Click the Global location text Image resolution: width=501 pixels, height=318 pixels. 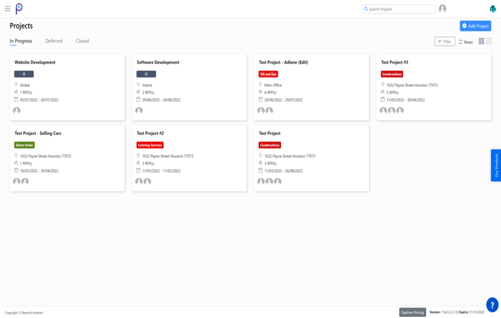[x=25, y=85]
